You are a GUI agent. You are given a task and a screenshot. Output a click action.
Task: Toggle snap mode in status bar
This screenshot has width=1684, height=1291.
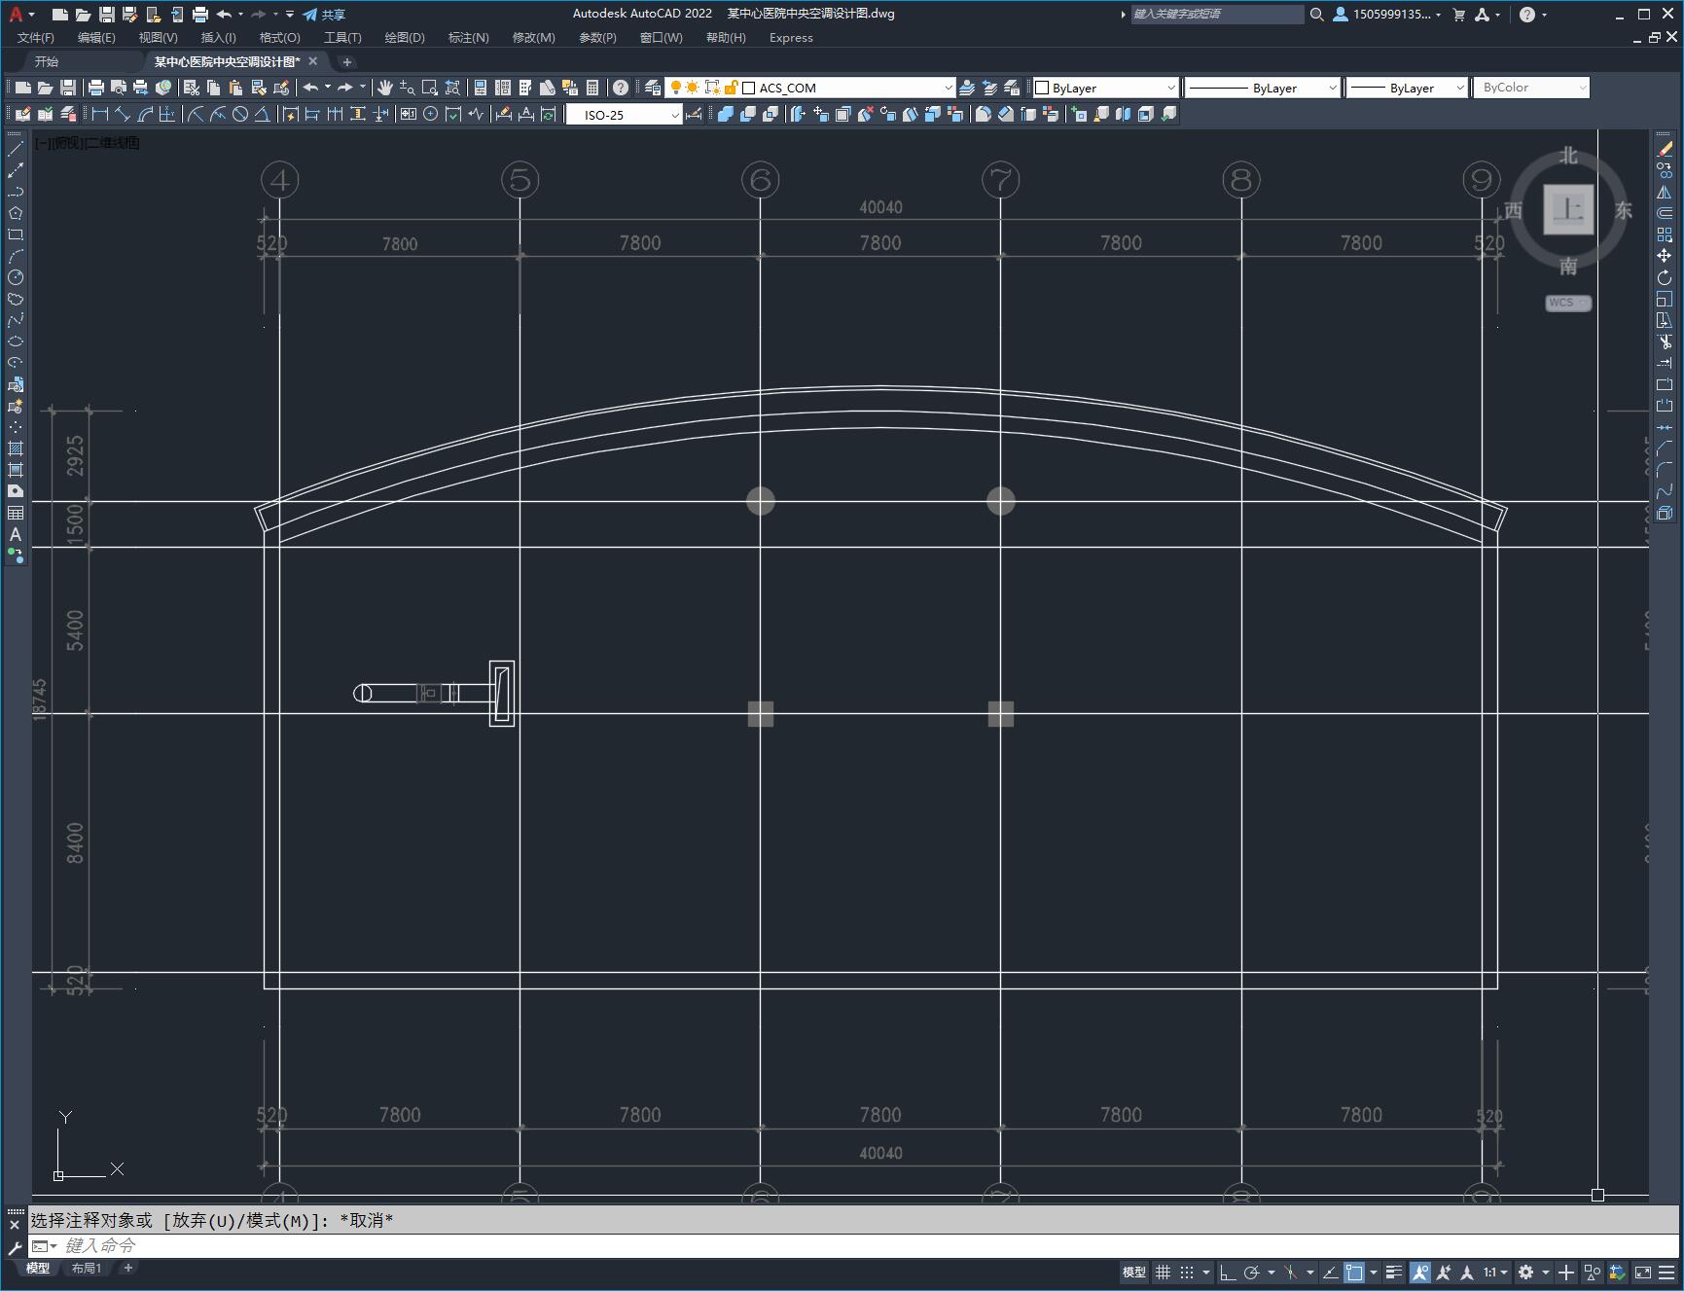(x=1187, y=1273)
